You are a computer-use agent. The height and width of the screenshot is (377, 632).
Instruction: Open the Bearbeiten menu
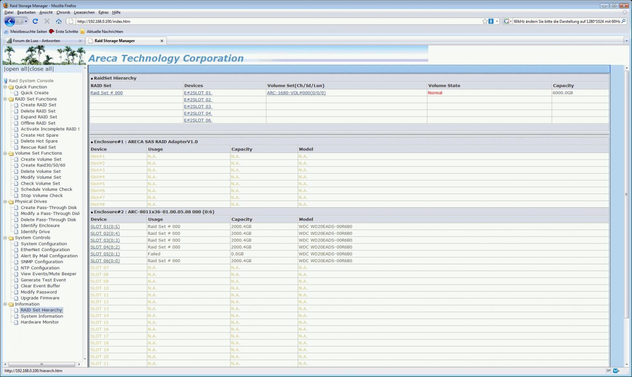(26, 12)
